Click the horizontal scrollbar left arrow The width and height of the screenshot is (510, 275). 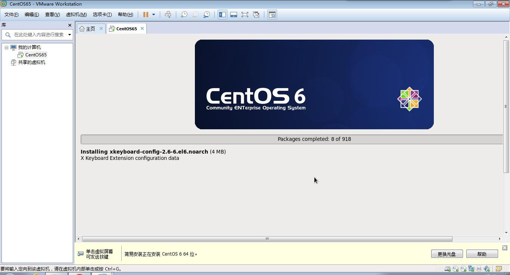pos(78,239)
